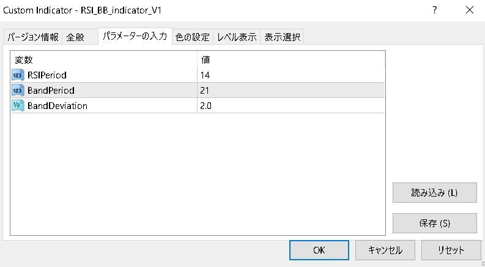Select the パラメーターの入力 tab
Image resolution: width=485 pixels, height=267 pixels.
(x=135, y=37)
